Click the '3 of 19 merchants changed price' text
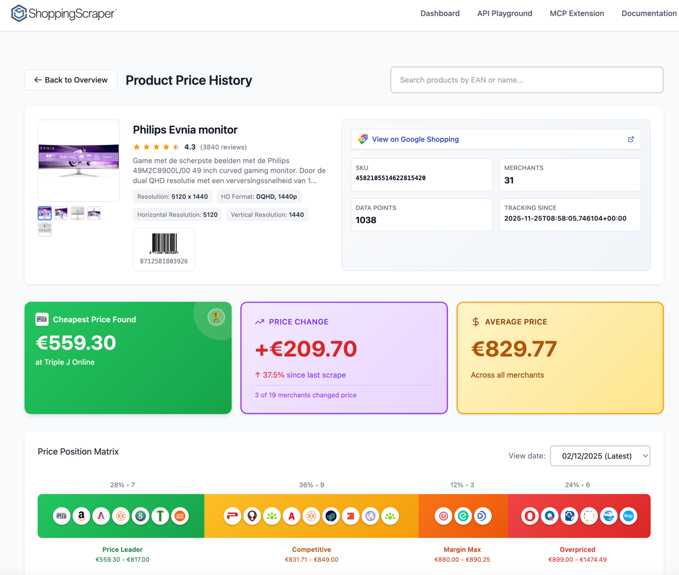Viewport: 679px width, 575px height. pos(306,395)
